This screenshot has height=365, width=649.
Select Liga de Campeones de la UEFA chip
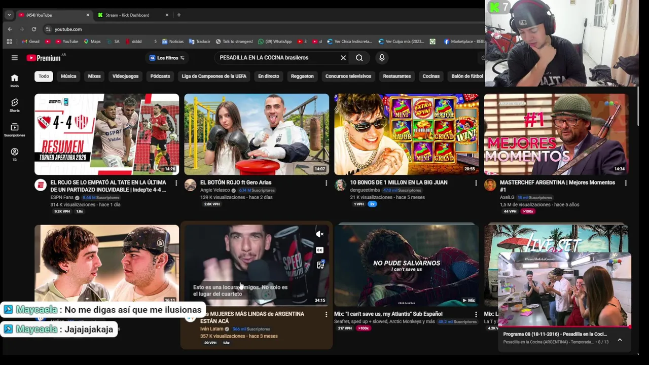click(x=214, y=76)
